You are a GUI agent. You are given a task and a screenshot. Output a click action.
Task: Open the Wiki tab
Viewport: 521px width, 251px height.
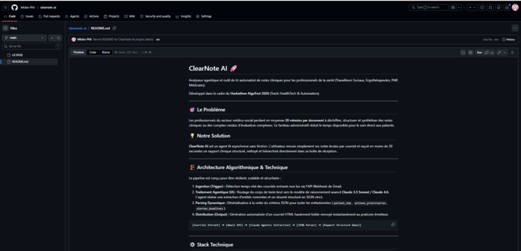pyautogui.click(x=129, y=16)
